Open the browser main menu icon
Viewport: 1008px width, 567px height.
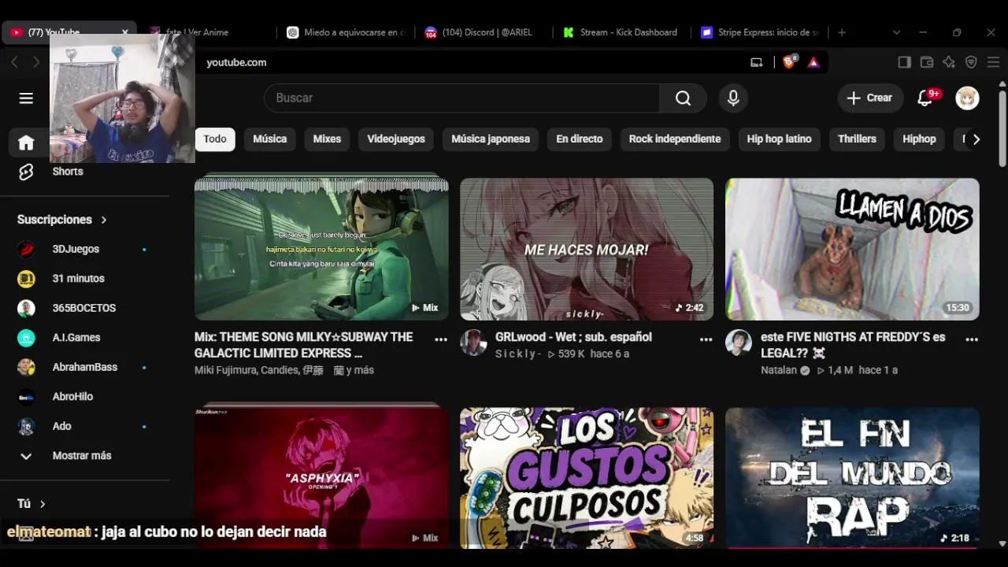tap(993, 62)
